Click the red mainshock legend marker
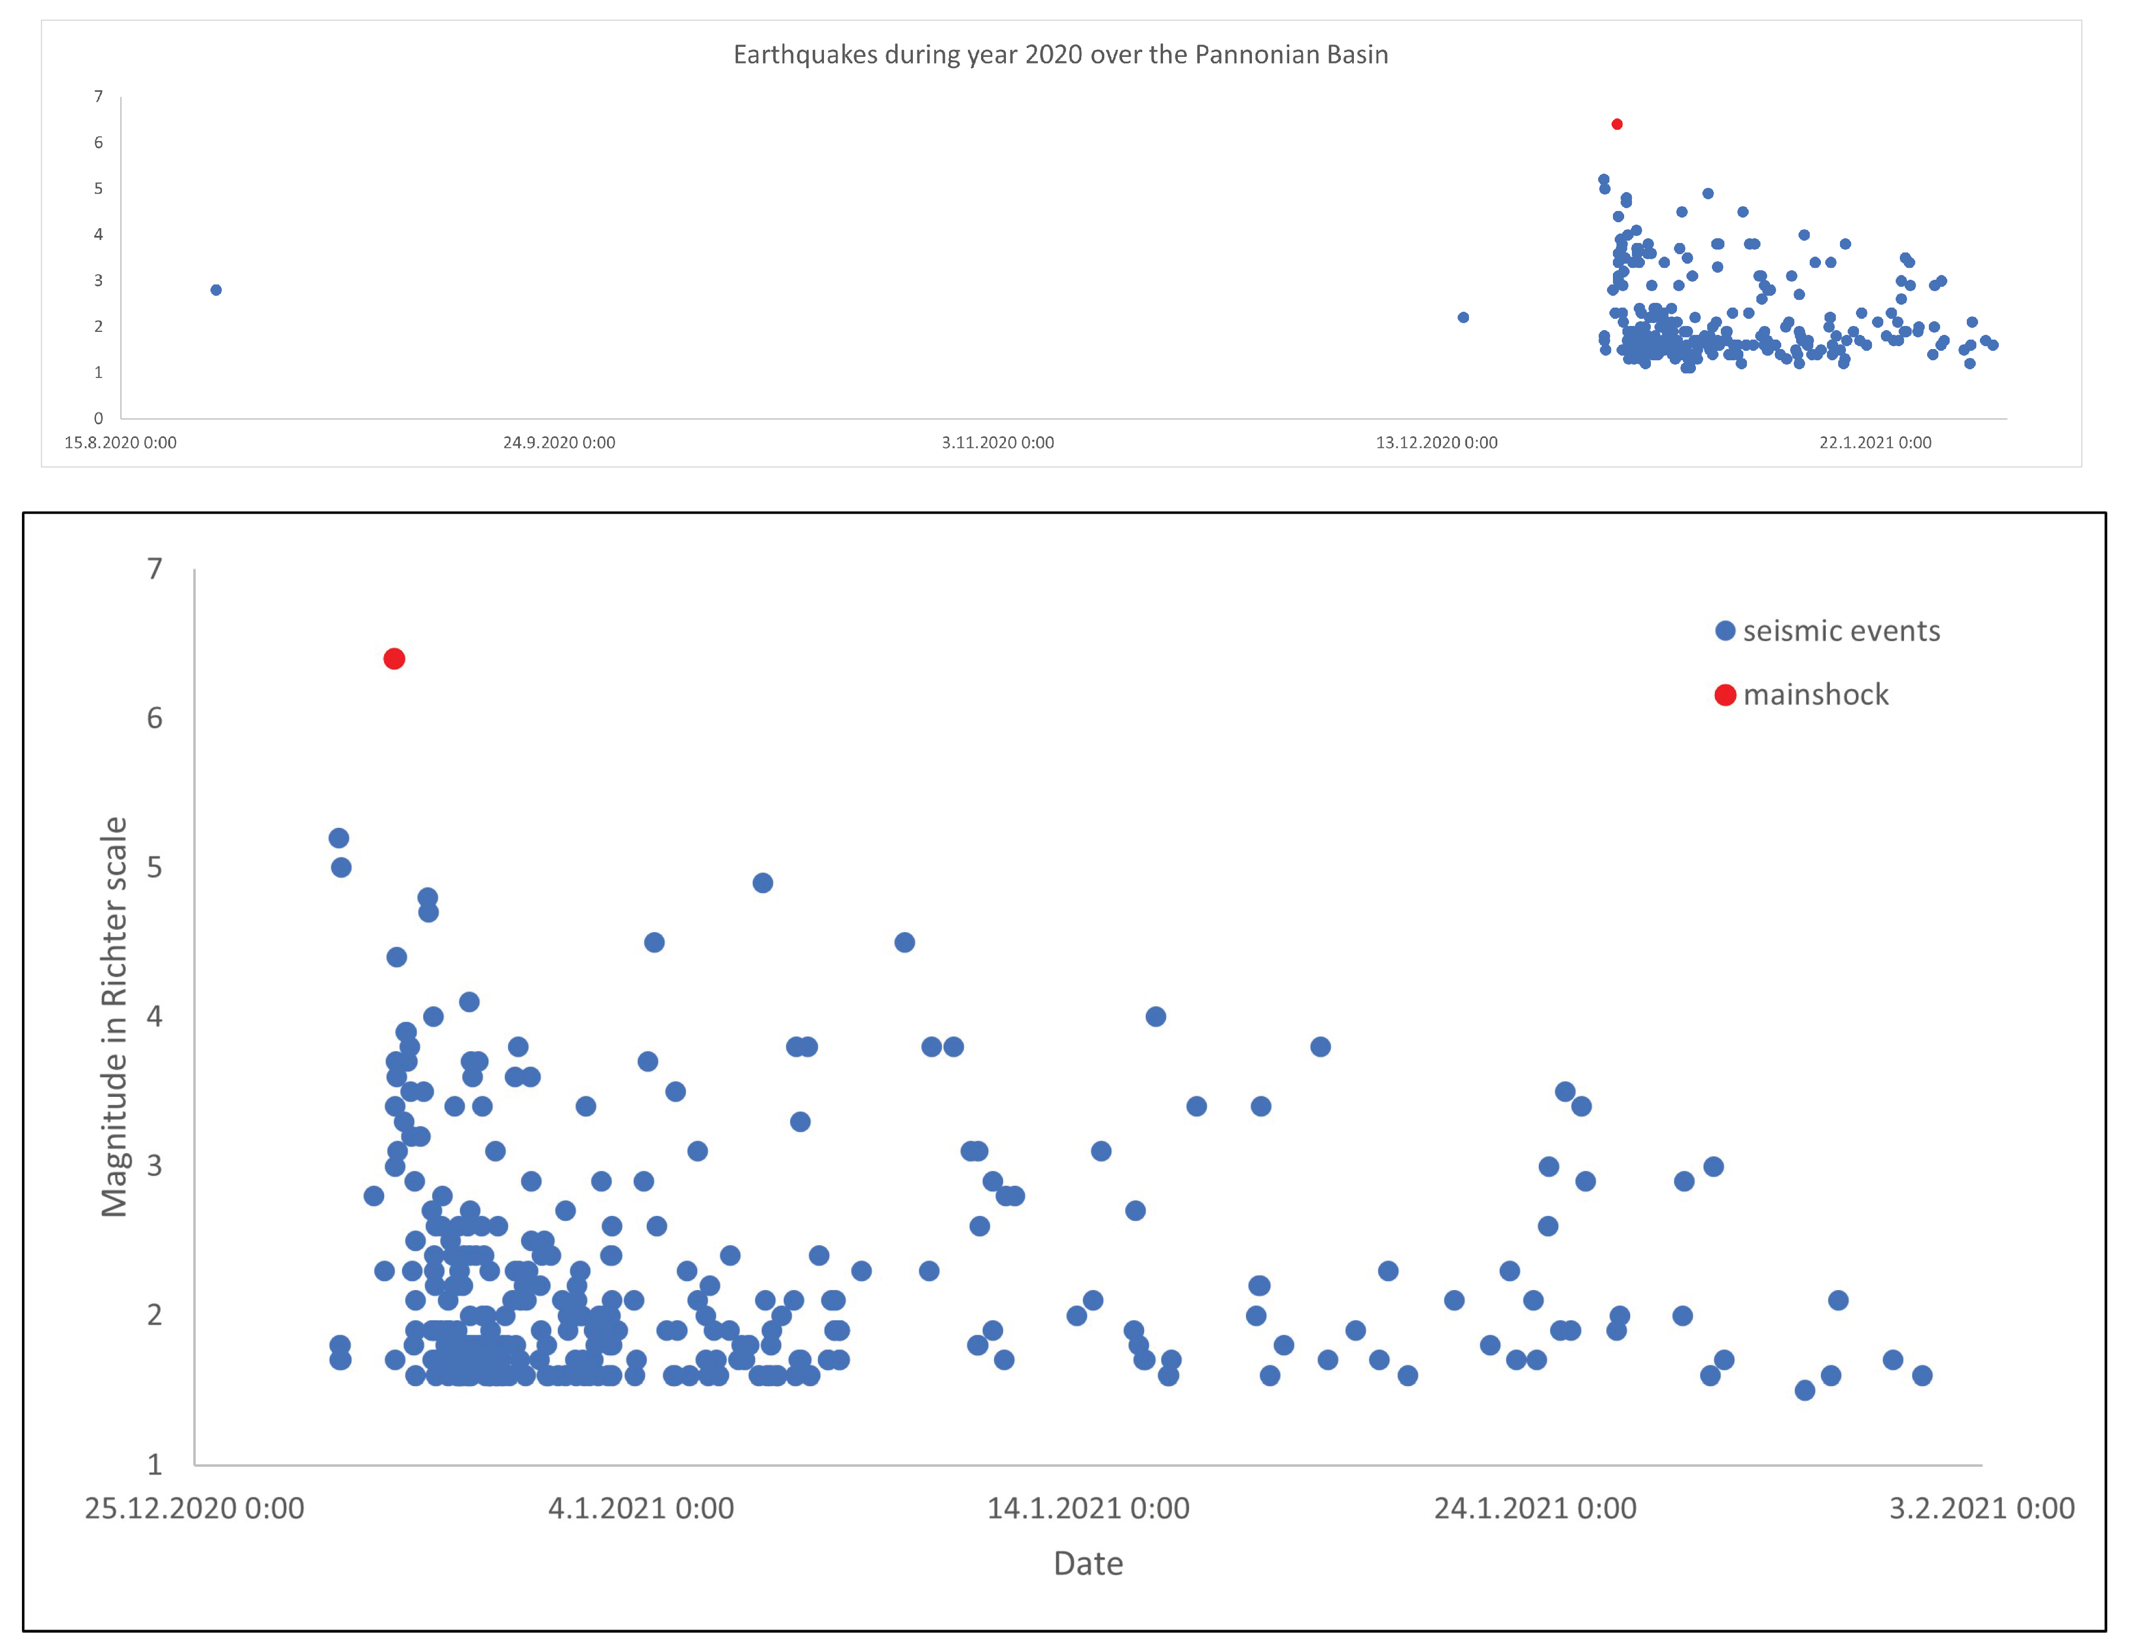The width and height of the screenshot is (2131, 1651). tap(1725, 695)
